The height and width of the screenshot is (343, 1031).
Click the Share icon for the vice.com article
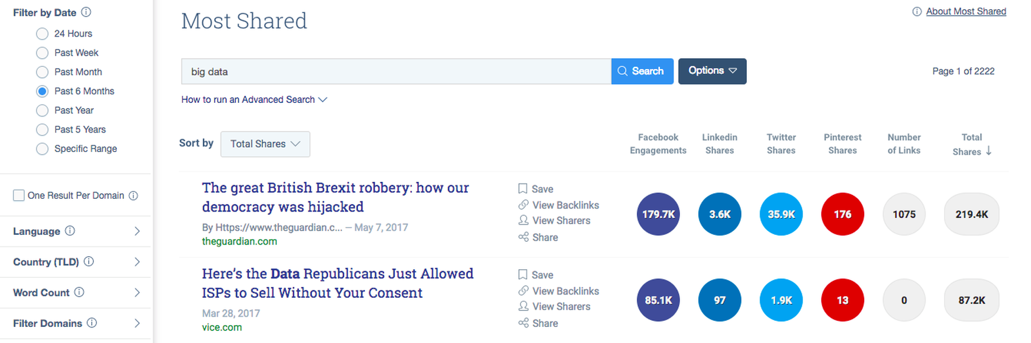(x=523, y=323)
